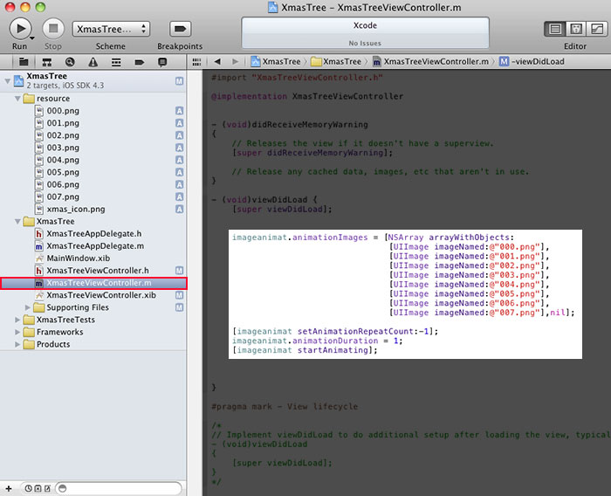Click -viewDidLoad in jump bar

532,61
